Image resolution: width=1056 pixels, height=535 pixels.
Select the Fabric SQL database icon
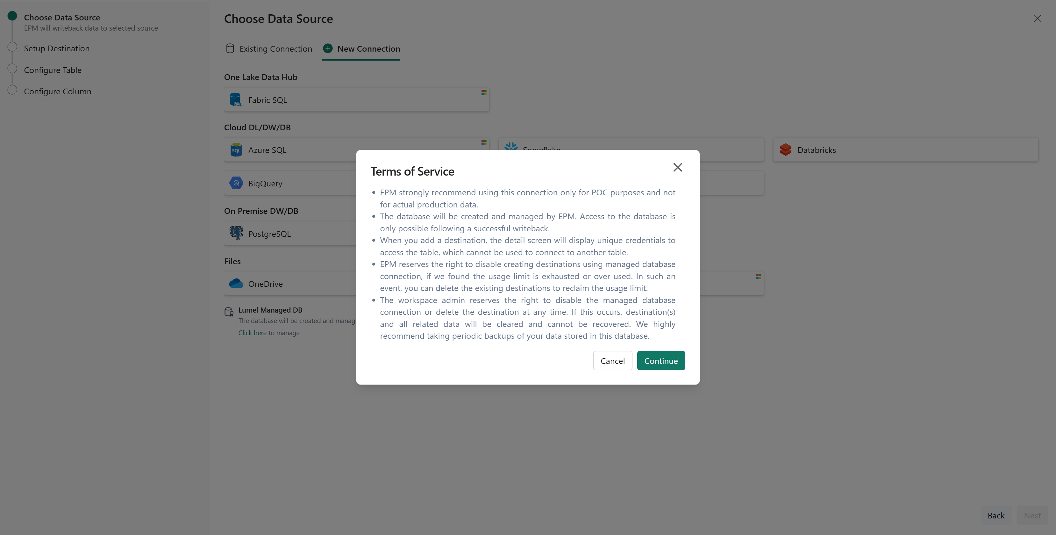coord(236,100)
